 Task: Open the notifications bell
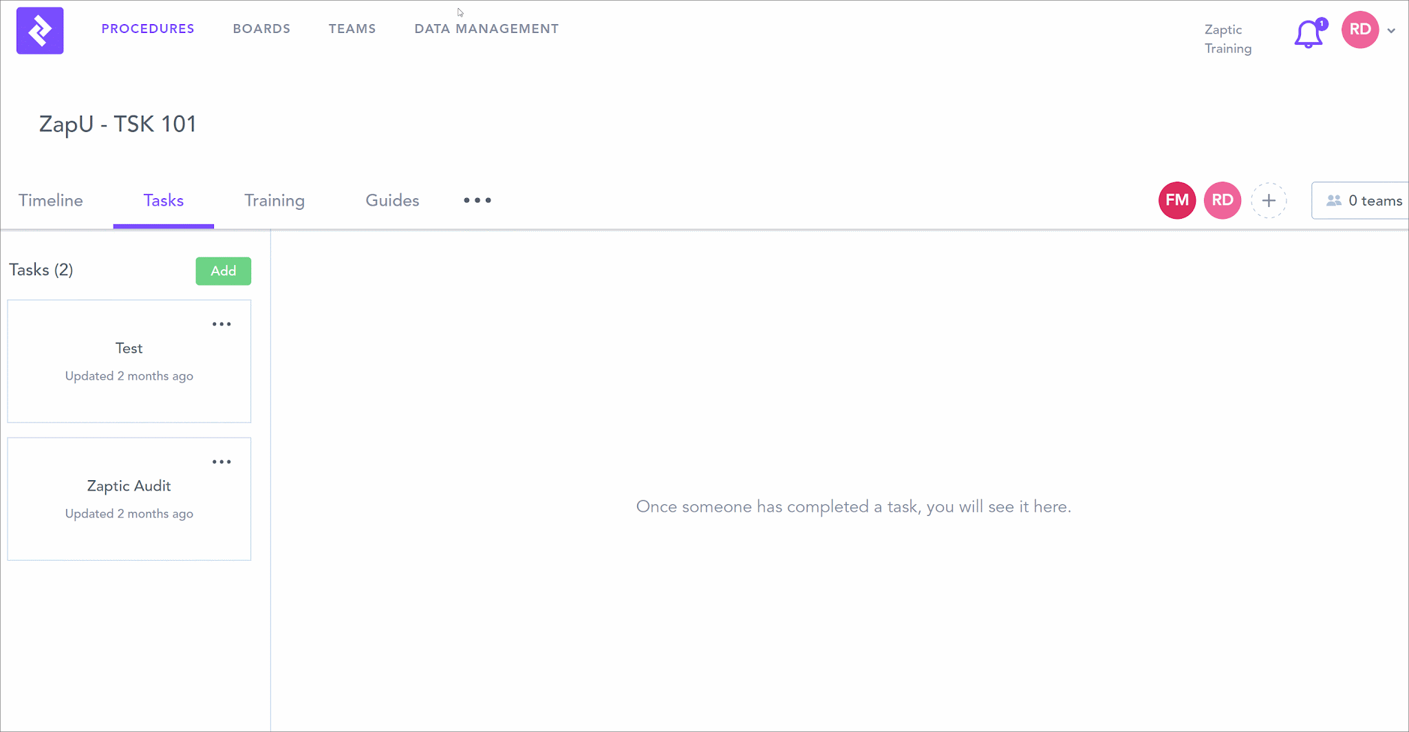pos(1308,34)
